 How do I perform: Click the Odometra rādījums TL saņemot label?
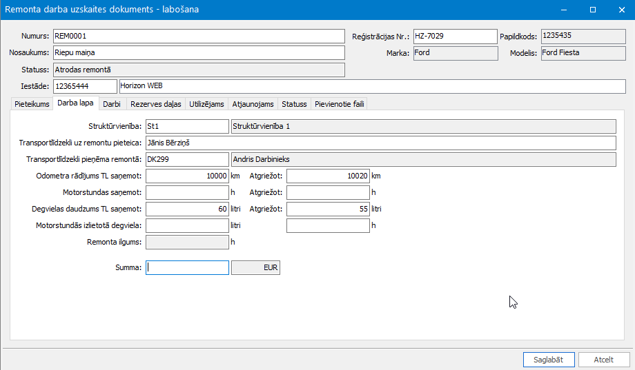click(88, 176)
